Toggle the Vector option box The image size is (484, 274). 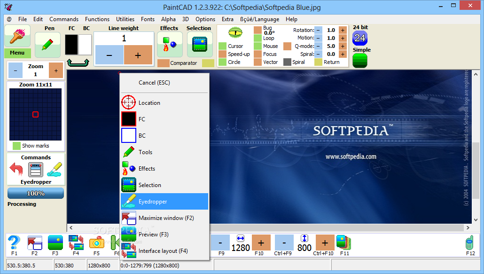tap(258, 62)
